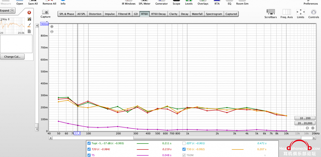Click the orange T30 trace line swatch

coord(237,149)
